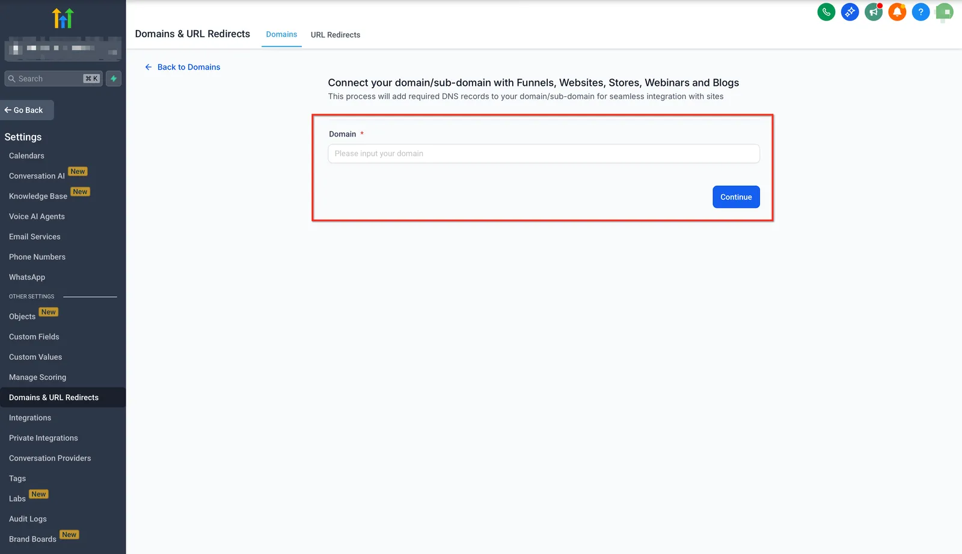
Task: Click the sidebar Search box
Action: tap(54, 79)
